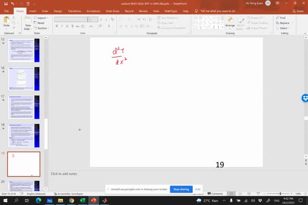Click English (Malaysia) language indicator
This screenshot has height=205, width=308.
36,194
